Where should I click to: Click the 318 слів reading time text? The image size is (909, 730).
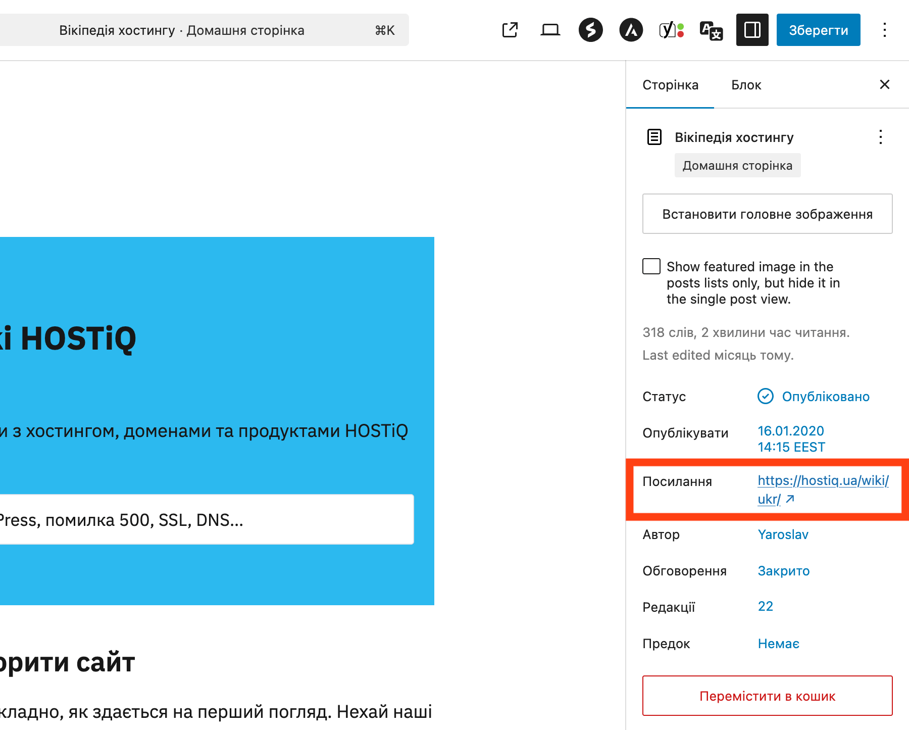[746, 332]
